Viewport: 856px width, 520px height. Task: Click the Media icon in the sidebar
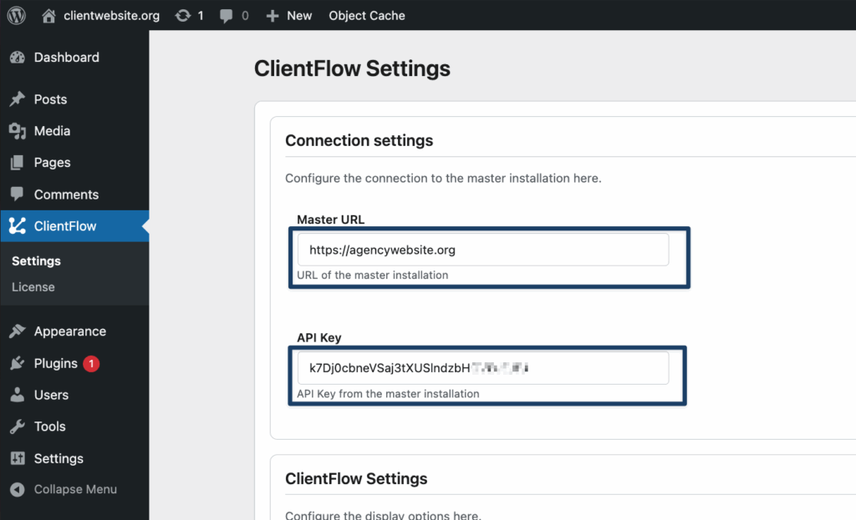18,131
